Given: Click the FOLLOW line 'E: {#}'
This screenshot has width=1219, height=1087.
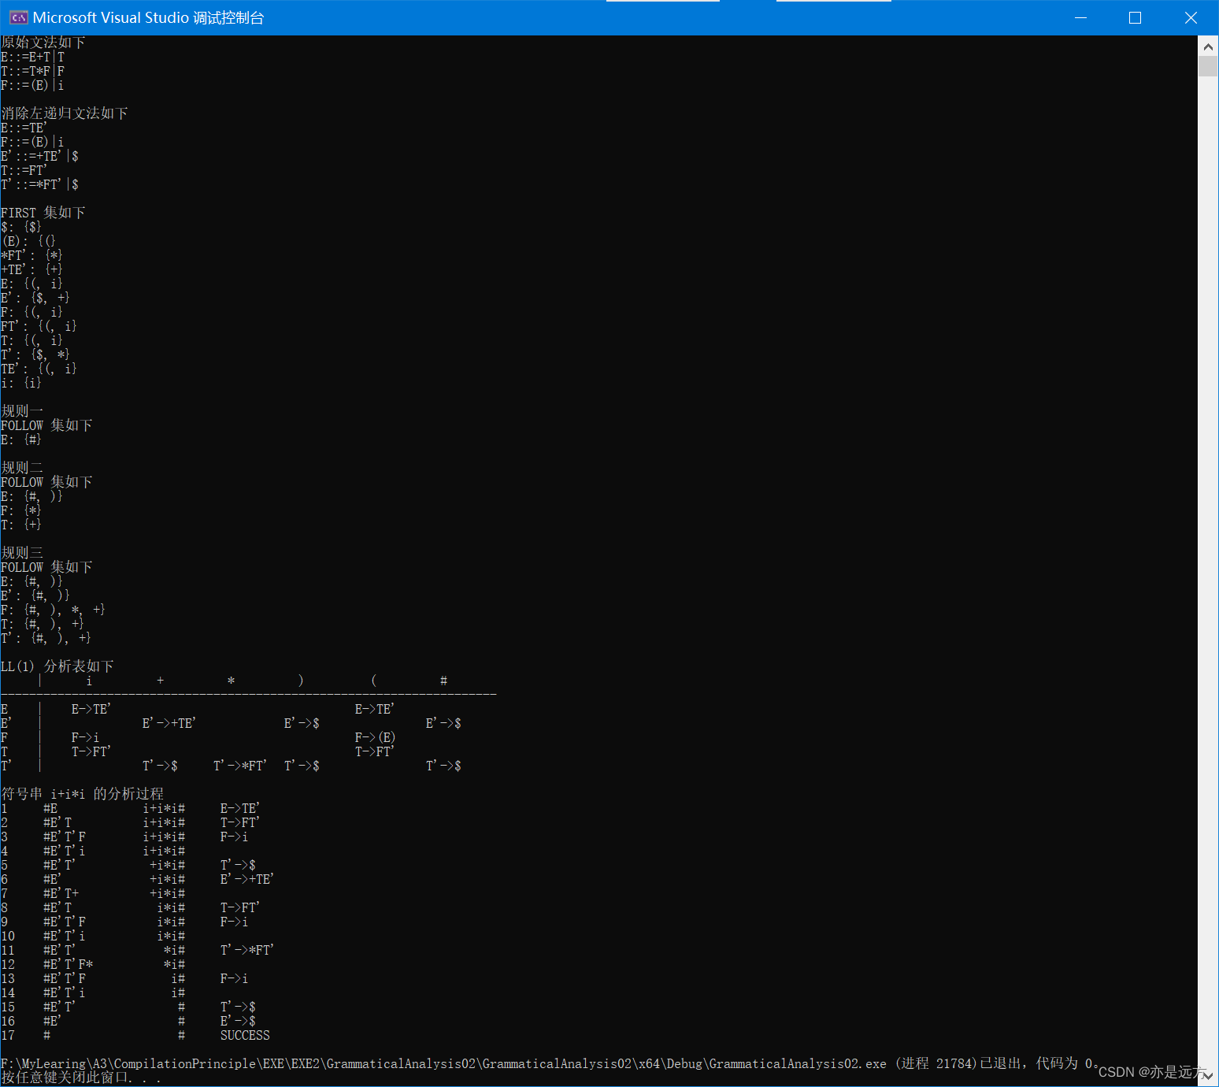Looking at the screenshot, I should click(21, 440).
